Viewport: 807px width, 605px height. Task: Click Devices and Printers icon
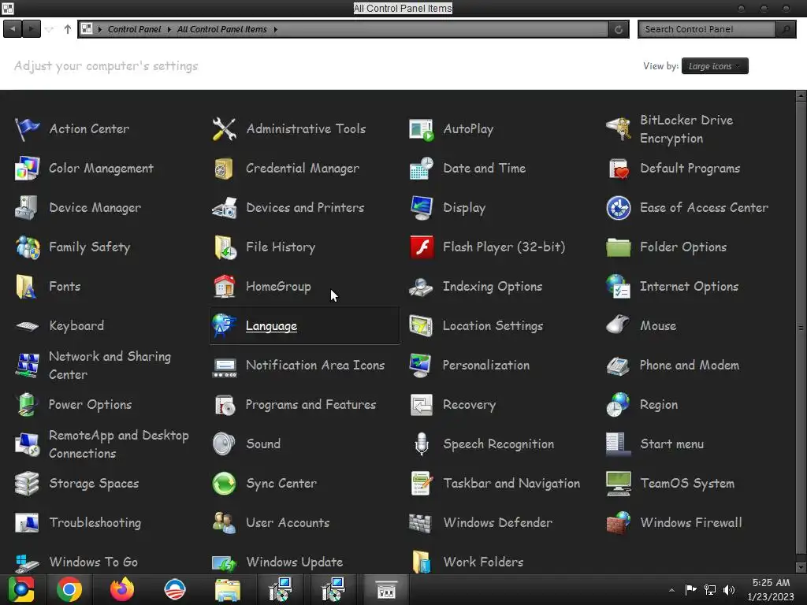(x=224, y=208)
